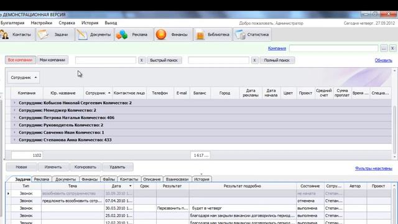The width and height of the screenshot is (398, 224).
Task: Sort by the Контактное лицо column
Action: click(129, 93)
